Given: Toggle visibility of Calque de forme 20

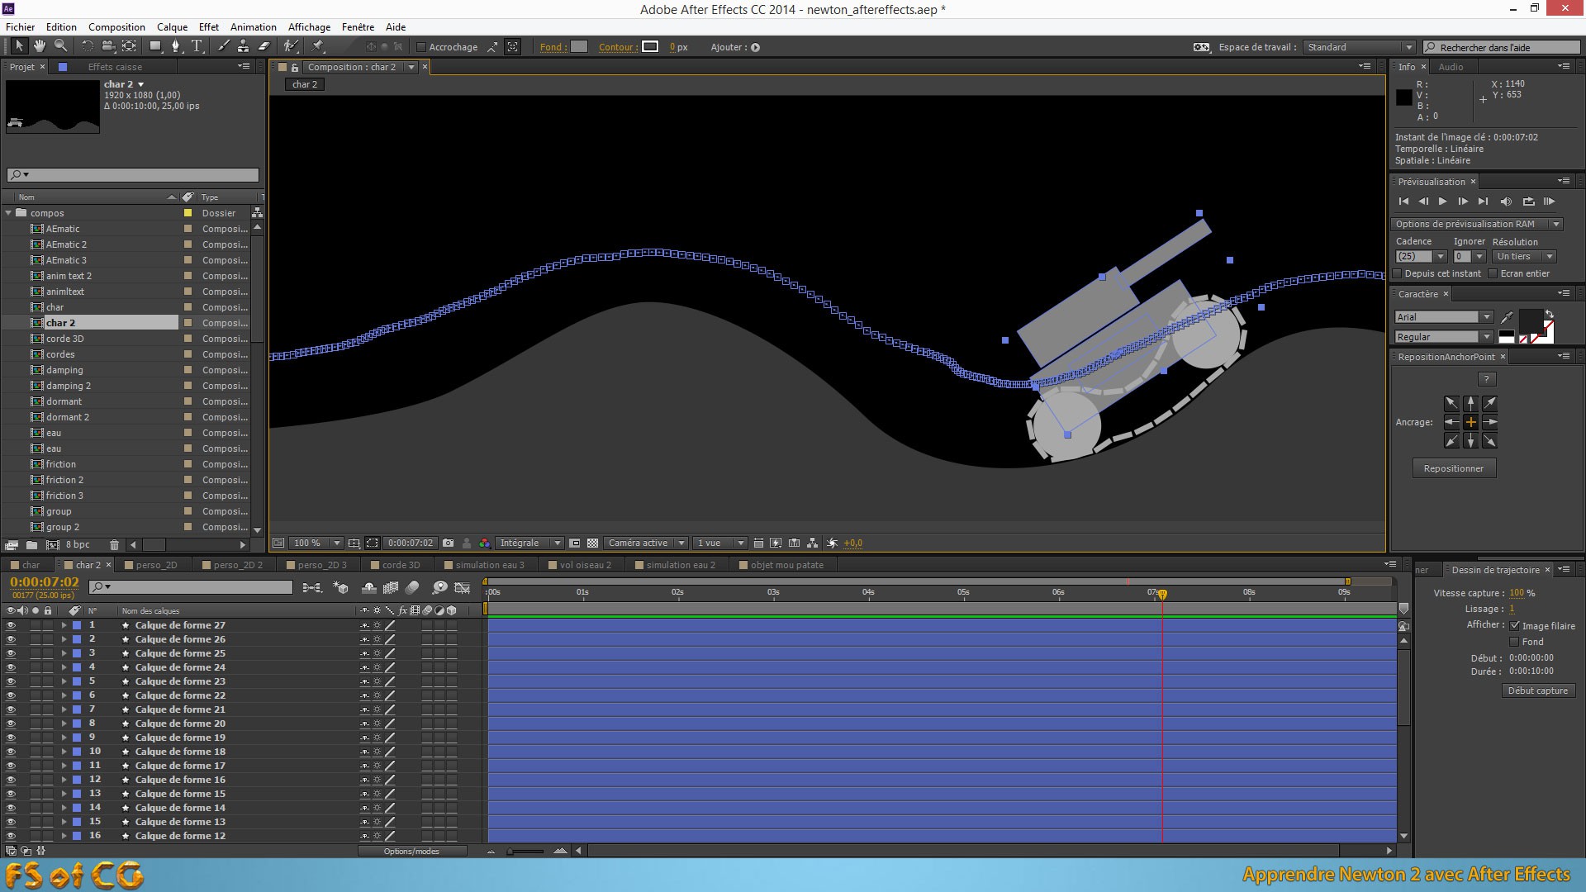Looking at the screenshot, I should (x=9, y=724).
